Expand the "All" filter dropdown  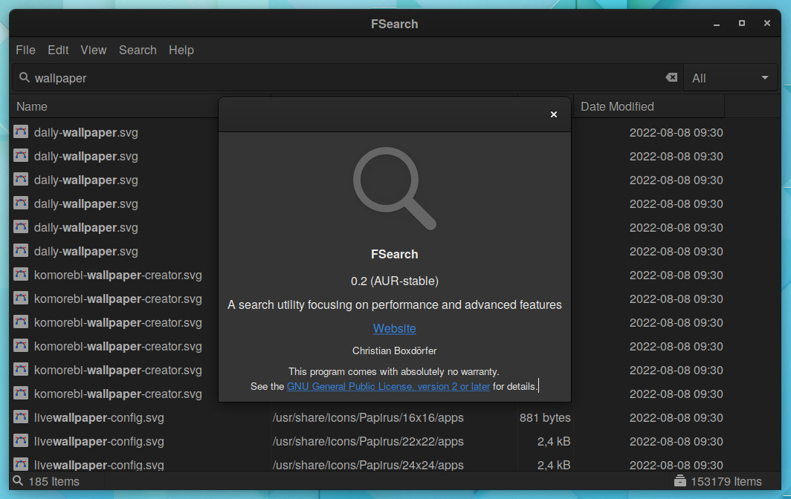pyautogui.click(x=730, y=78)
